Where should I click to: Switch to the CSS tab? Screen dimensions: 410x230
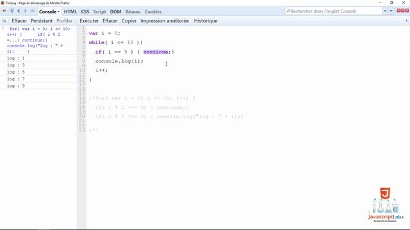85,11
